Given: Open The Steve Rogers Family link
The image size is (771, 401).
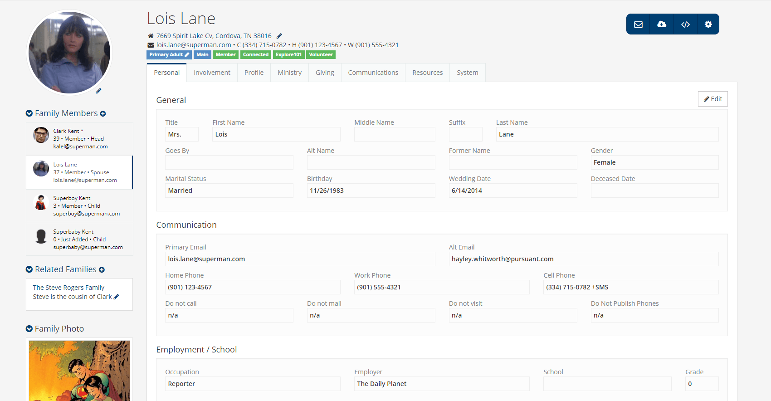Looking at the screenshot, I should tap(68, 288).
